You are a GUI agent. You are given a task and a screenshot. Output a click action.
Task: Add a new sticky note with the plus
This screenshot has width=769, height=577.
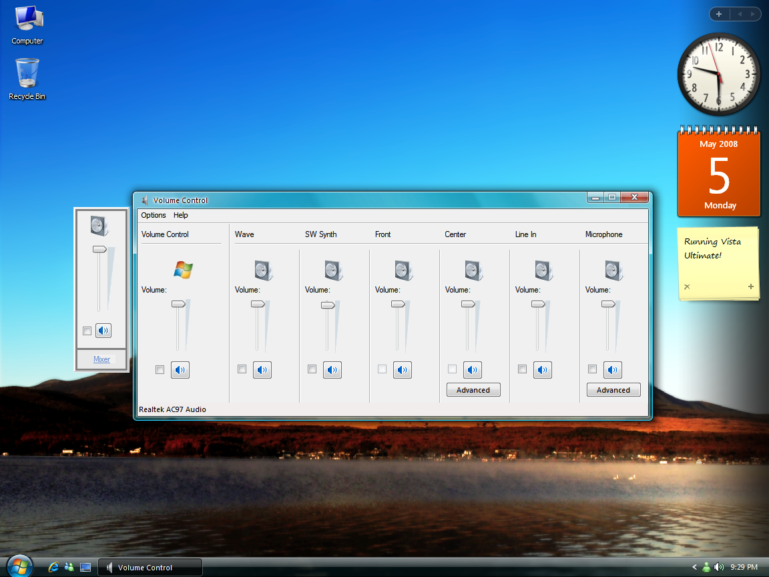tap(750, 286)
